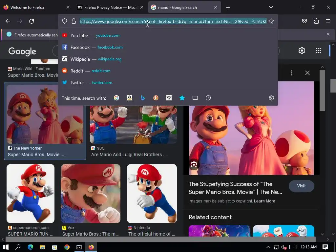336x252 pixels.
Task: Search this time with Wikipedia
Action: click(x=169, y=98)
